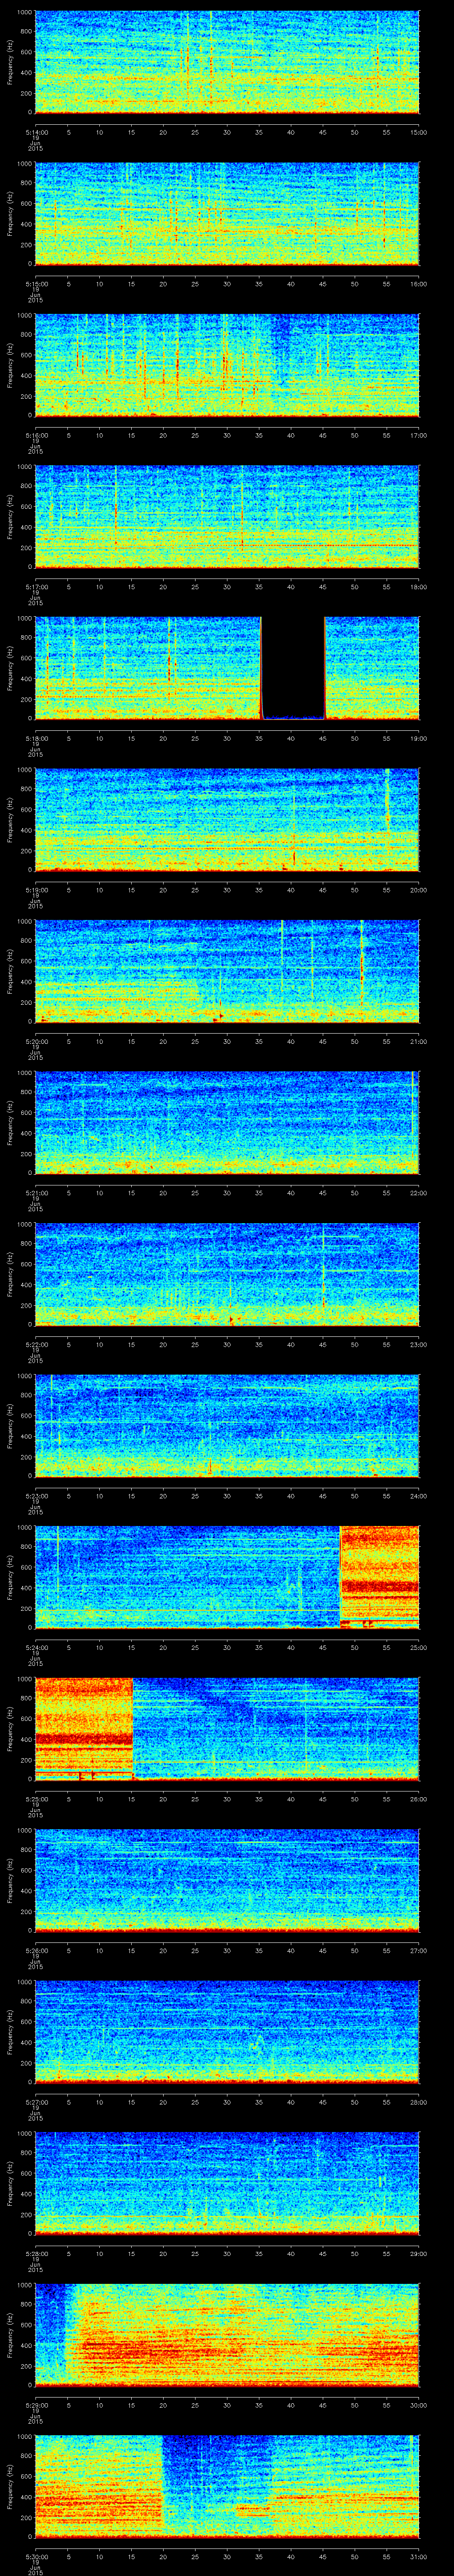Click the 5:14:00 start time label
This screenshot has height=2576, width=454.
pyautogui.click(x=36, y=132)
